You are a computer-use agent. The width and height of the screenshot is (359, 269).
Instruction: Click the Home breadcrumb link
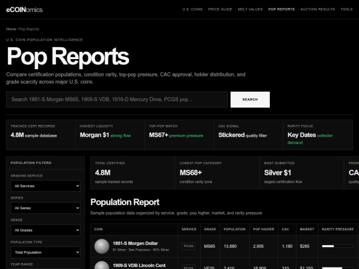point(11,29)
